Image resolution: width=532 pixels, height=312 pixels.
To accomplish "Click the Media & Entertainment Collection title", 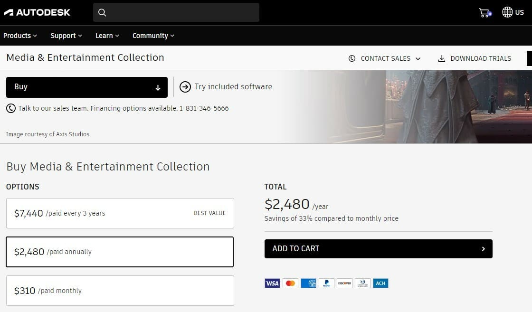I will point(85,57).
